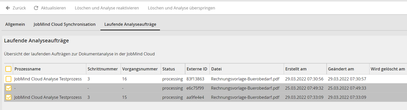The height and width of the screenshot is (110, 407).
Task: Click processing status in row e6c75f99
Action: point(173,88)
